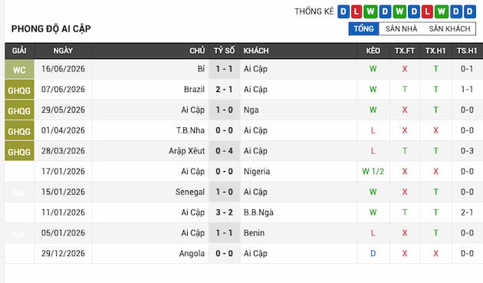Click the first red L result badge

[356, 12]
